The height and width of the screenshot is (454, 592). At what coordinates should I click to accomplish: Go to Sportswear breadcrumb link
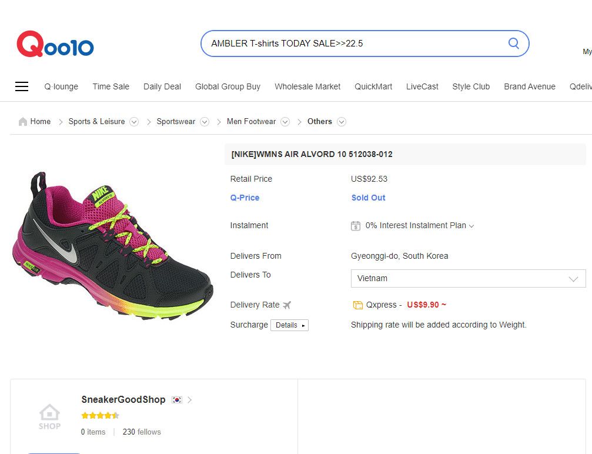176,122
